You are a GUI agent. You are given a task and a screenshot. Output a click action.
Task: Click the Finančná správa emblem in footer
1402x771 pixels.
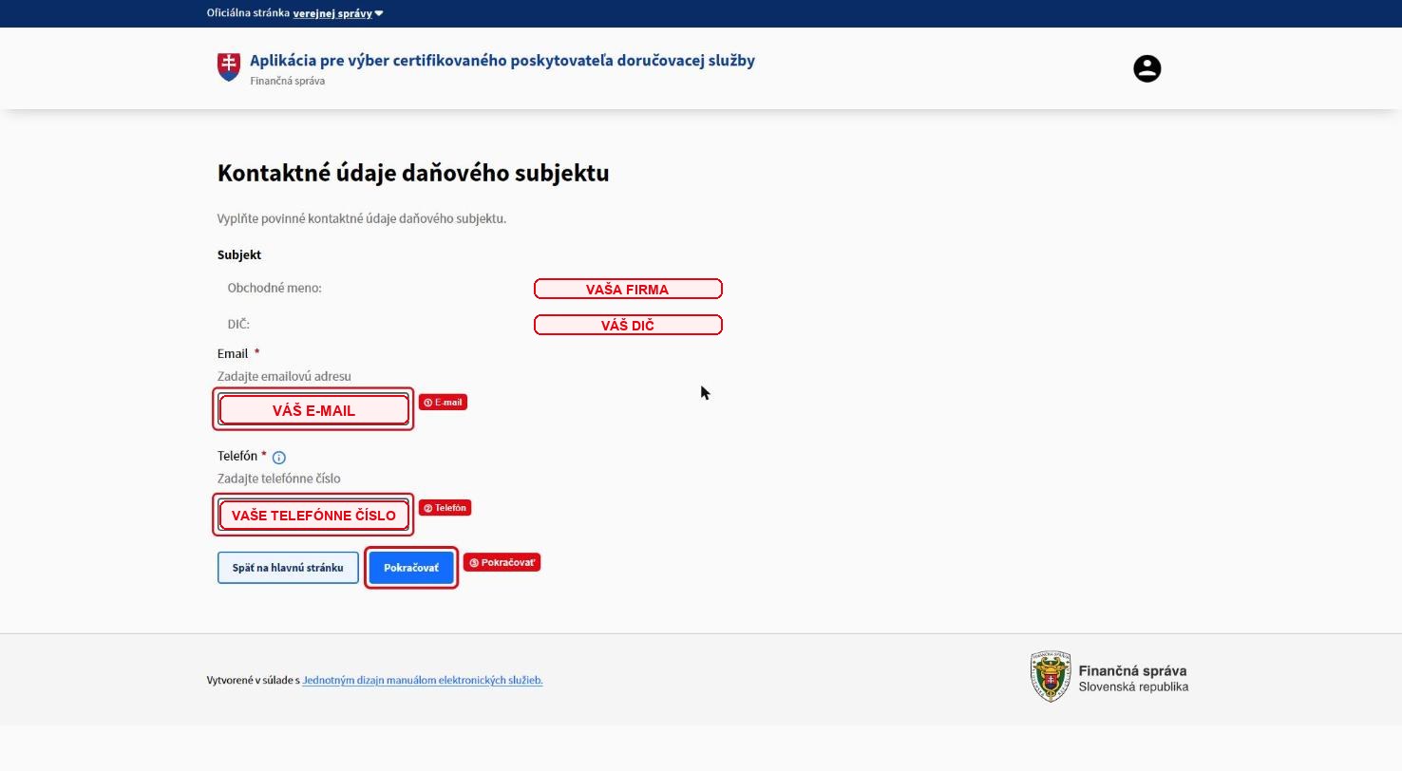click(x=1051, y=676)
